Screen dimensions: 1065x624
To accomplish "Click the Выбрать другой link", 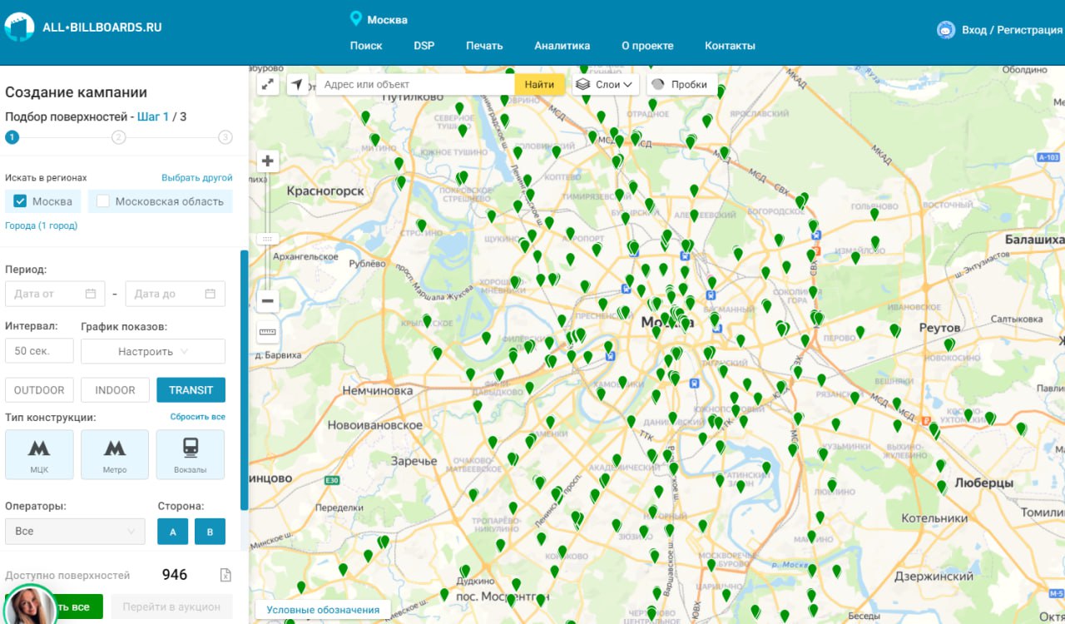I will pos(197,178).
